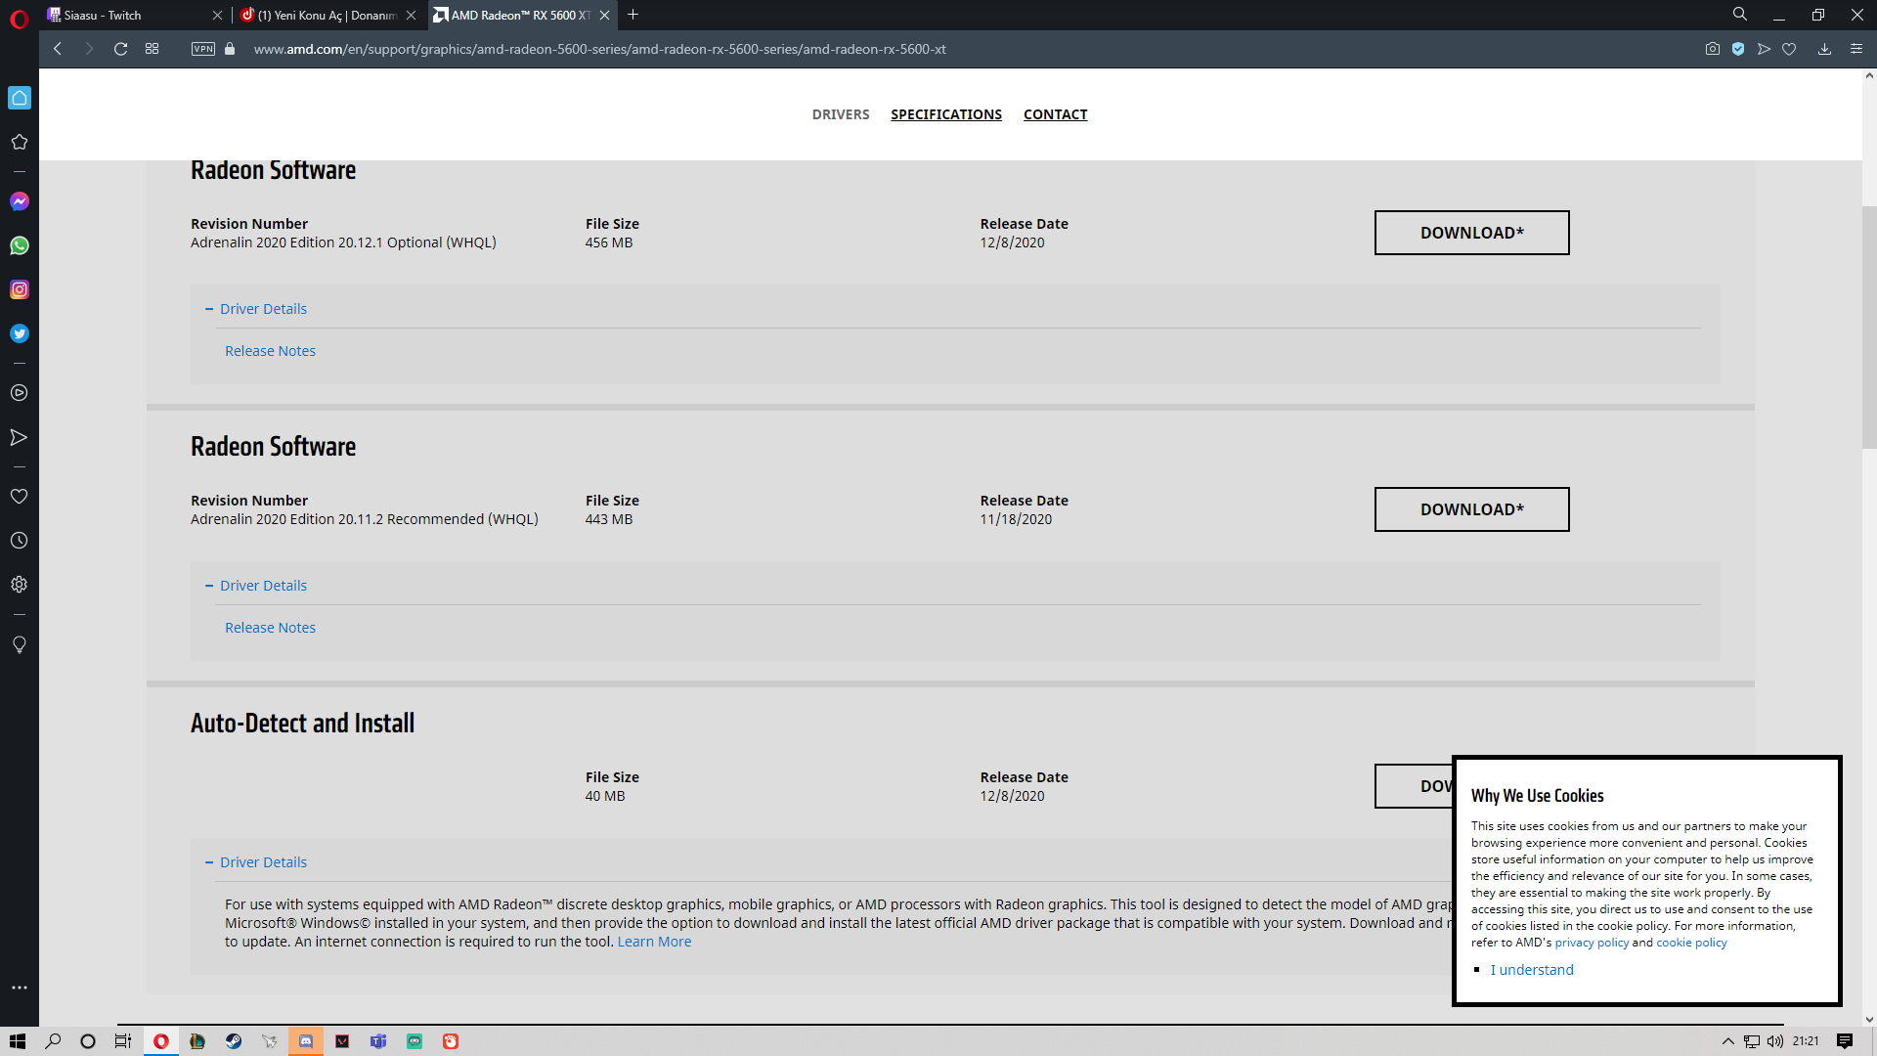
Task: Open the Windows Start menu
Action: (18, 1041)
